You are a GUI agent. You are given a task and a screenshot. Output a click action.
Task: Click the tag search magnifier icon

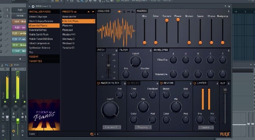click(x=92, y=134)
